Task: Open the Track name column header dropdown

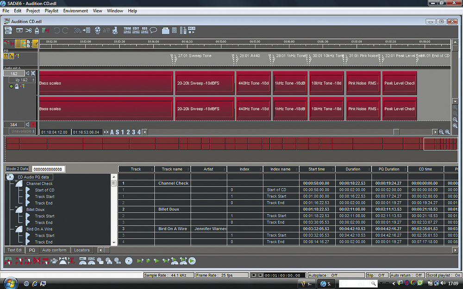Action: pos(172,169)
